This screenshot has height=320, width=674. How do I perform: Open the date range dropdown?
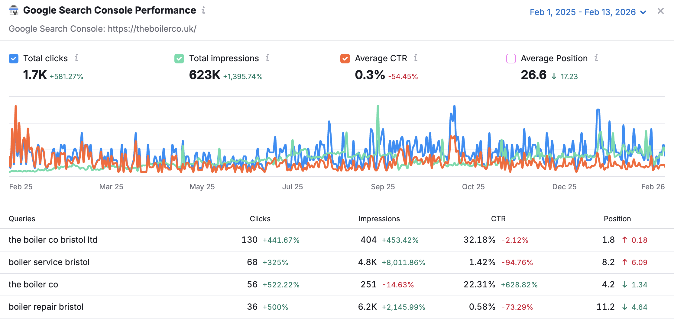588,12
